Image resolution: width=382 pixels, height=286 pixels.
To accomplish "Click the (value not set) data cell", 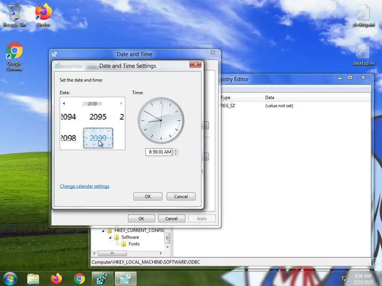I will 279,106.
